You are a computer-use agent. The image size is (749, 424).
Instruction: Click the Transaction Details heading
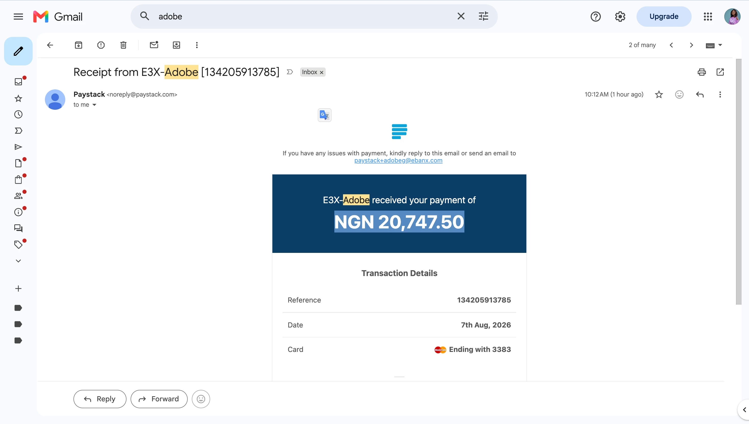tap(399, 273)
